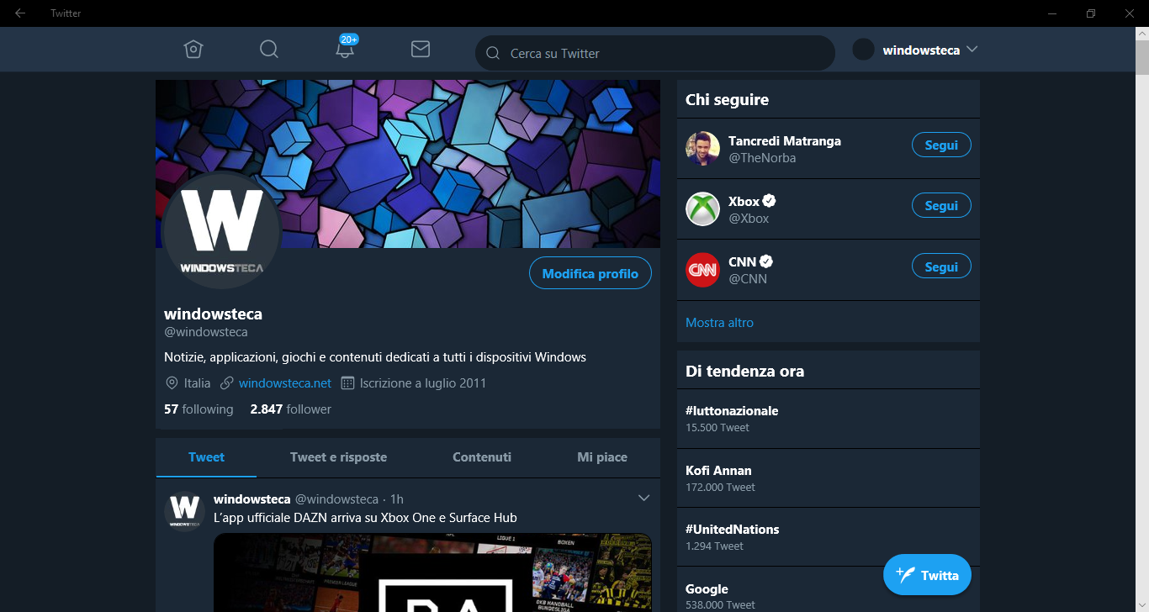Click the windowsteca account avatar in navbar
Viewport: 1149px width, 612px height.
pos(863,50)
